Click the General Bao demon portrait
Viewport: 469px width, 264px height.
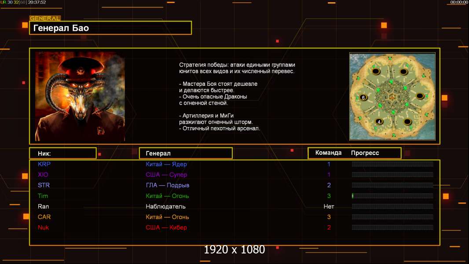(80, 96)
